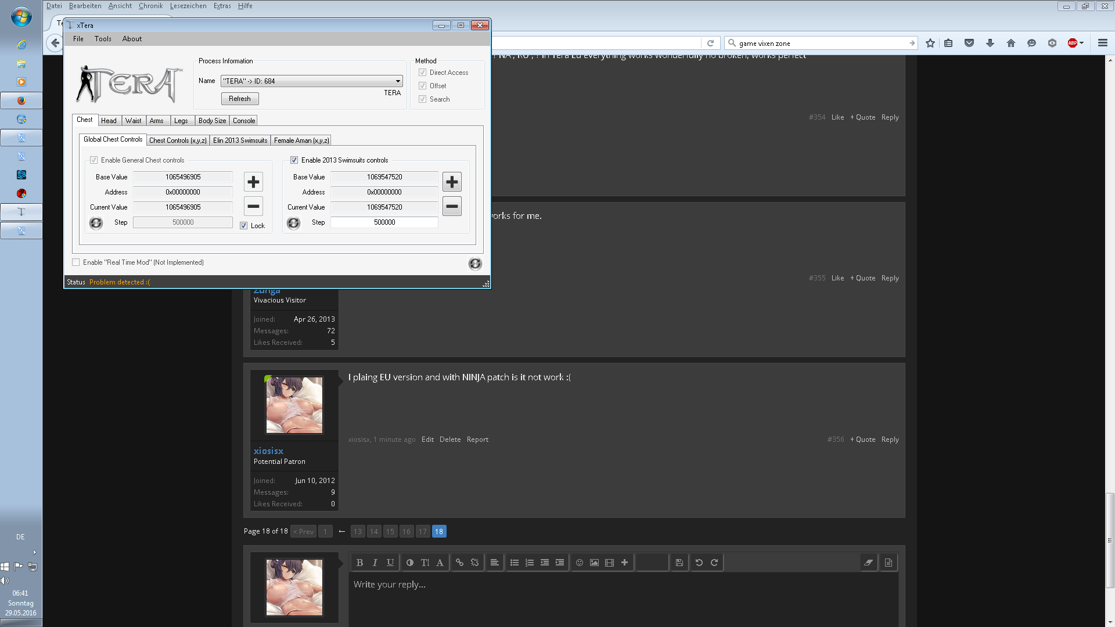Click in the Swimsuits Step input field
1115x627 pixels.
pyautogui.click(x=384, y=222)
